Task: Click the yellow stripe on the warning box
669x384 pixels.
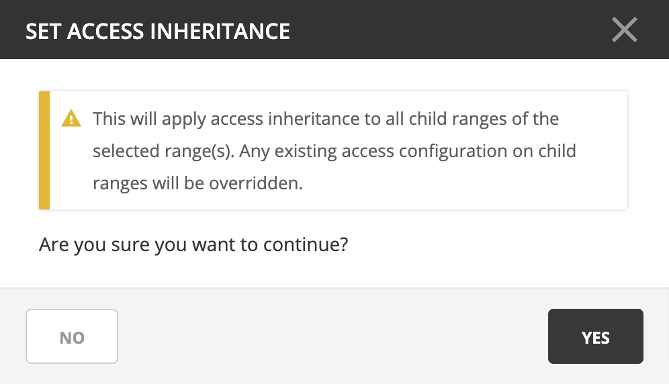Action: click(x=44, y=150)
